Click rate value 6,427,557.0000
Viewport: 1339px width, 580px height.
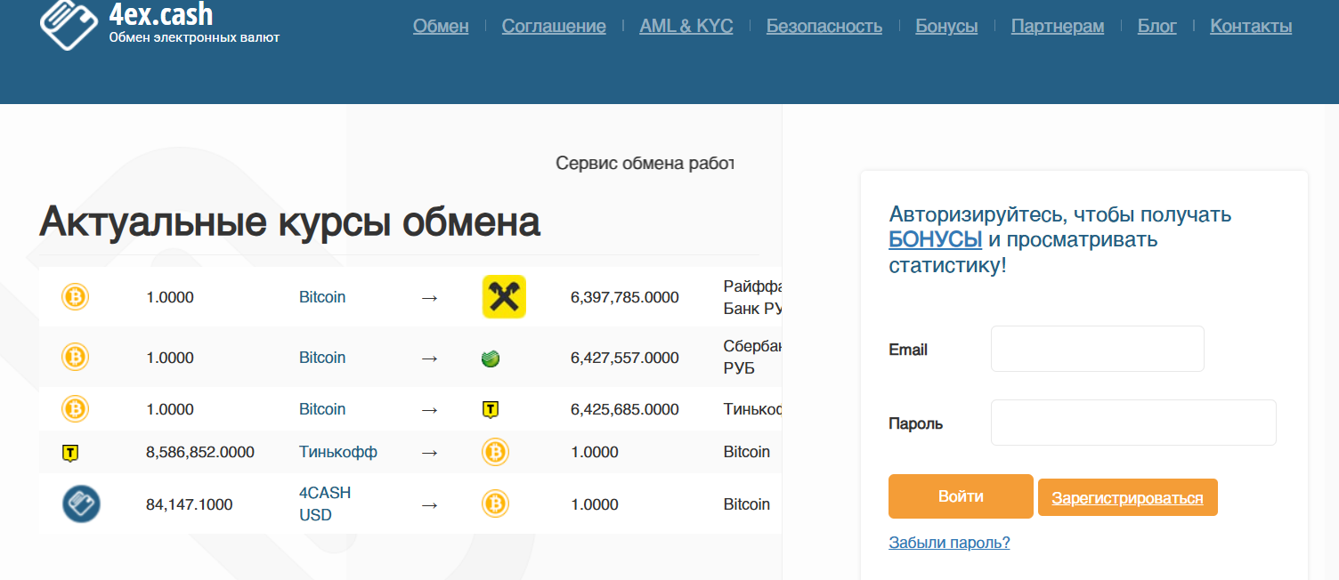pos(625,358)
